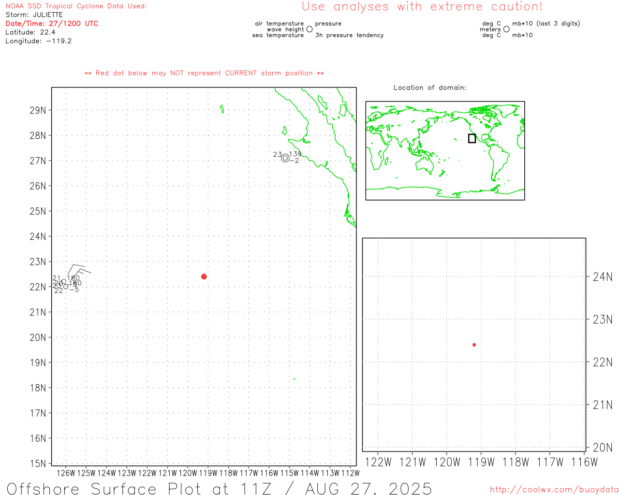Click the red storm dot in zoomed map
The width and height of the screenshot is (619, 495).
(x=474, y=345)
